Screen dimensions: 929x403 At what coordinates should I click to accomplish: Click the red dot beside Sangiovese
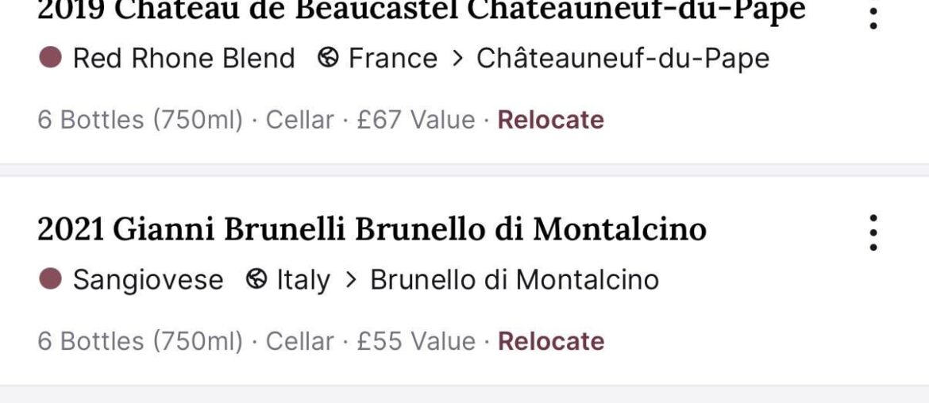pyautogui.click(x=50, y=280)
